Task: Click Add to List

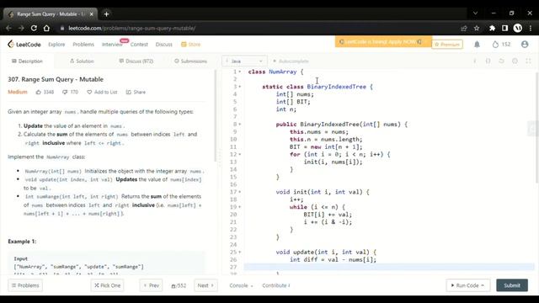Action: (x=102, y=92)
